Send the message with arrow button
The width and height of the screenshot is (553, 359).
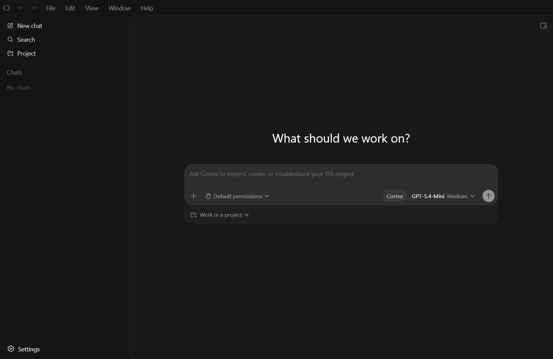point(488,196)
